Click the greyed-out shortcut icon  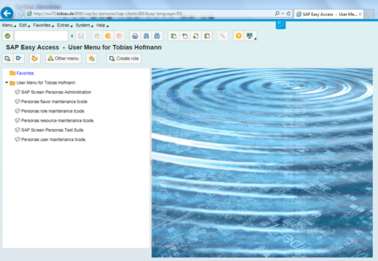pyautogui.click(x=223, y=36)
